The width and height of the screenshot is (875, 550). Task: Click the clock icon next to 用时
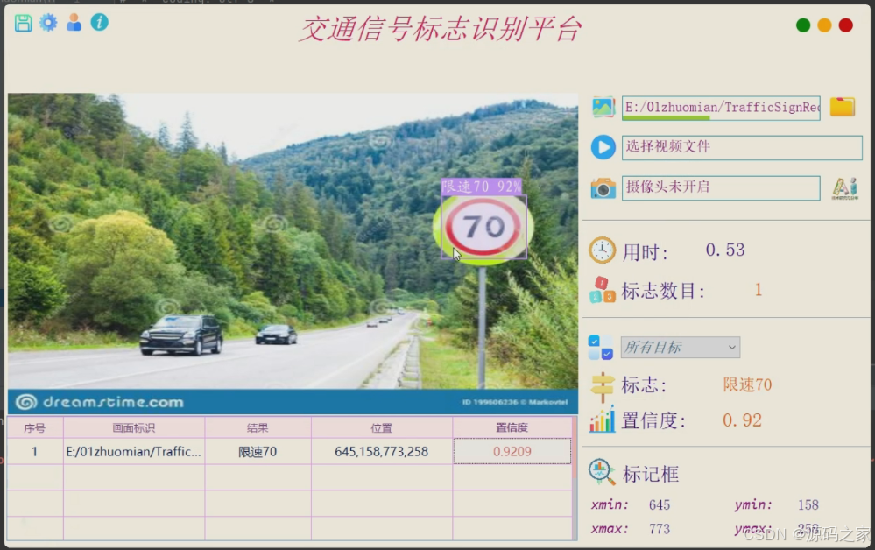pos(601,250)
